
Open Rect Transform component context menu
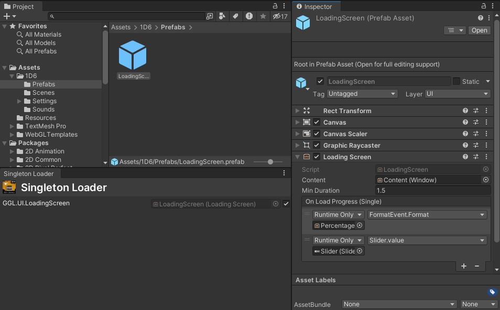coord(486,110)
